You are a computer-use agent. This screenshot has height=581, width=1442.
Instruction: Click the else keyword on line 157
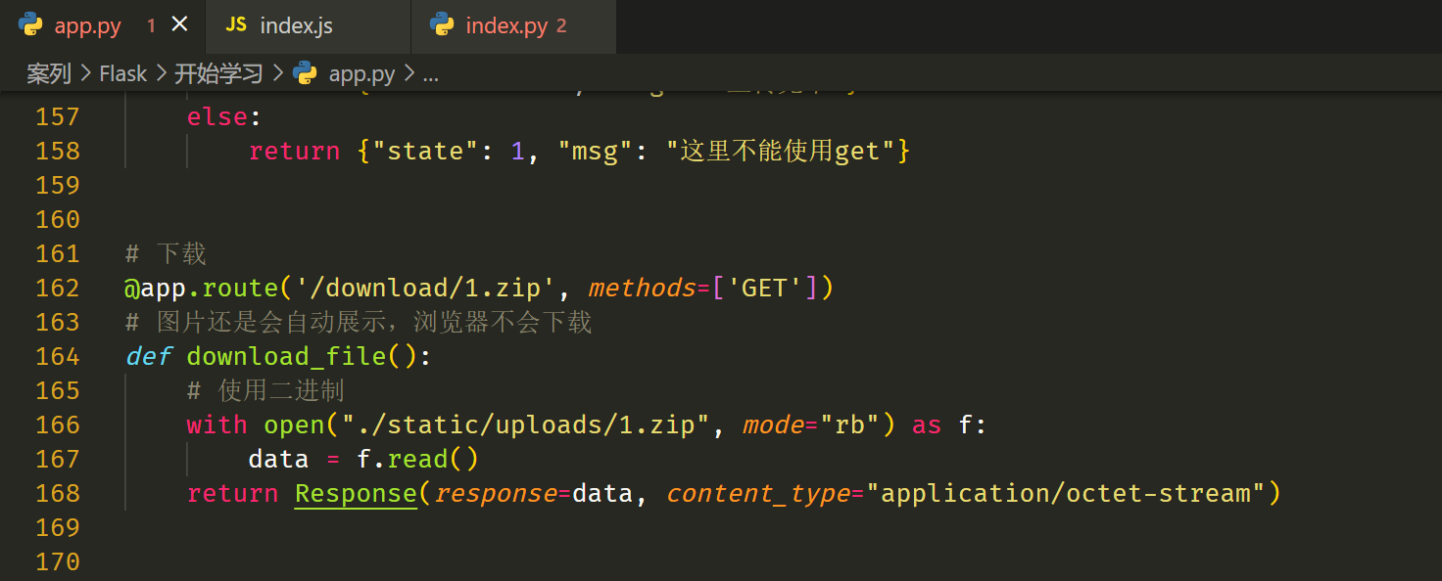[x=217, y=117]
